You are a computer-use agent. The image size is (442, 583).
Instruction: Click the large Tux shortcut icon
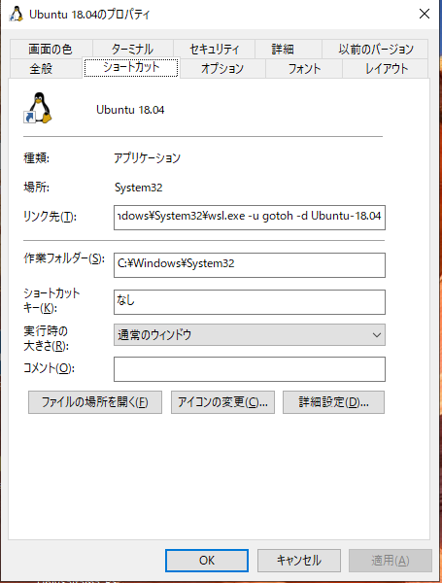click(x=38, y=108)
